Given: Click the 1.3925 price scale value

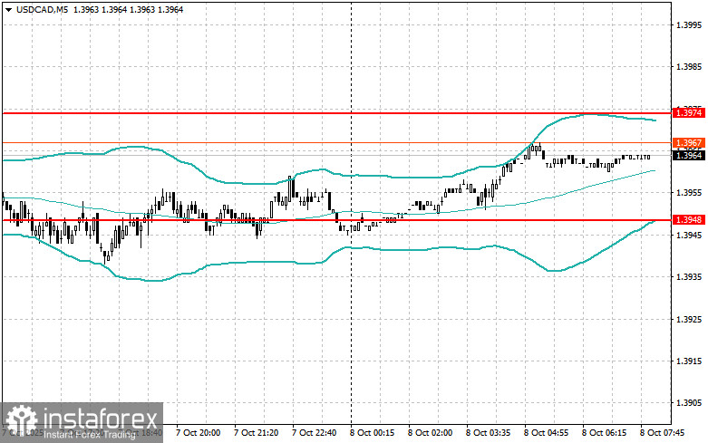Looking at the screenshot, I should pos(689,319).
